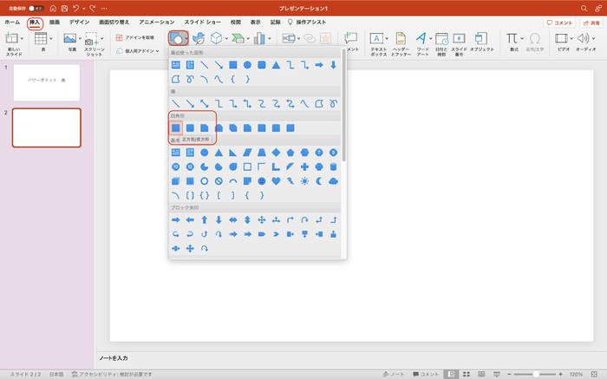Toggle the ノート notes pane in status bar

394,374
